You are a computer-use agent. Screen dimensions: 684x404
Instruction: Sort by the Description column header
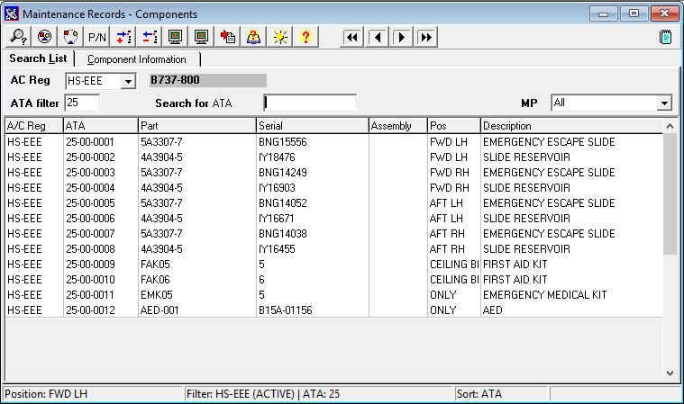[571, 126]
